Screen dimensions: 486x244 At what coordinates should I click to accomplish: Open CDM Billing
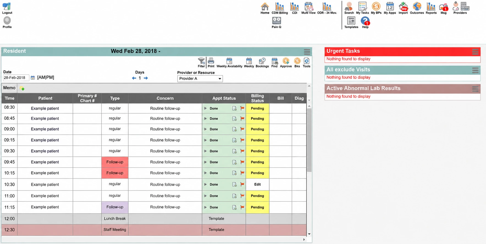[x=280, y=6]
